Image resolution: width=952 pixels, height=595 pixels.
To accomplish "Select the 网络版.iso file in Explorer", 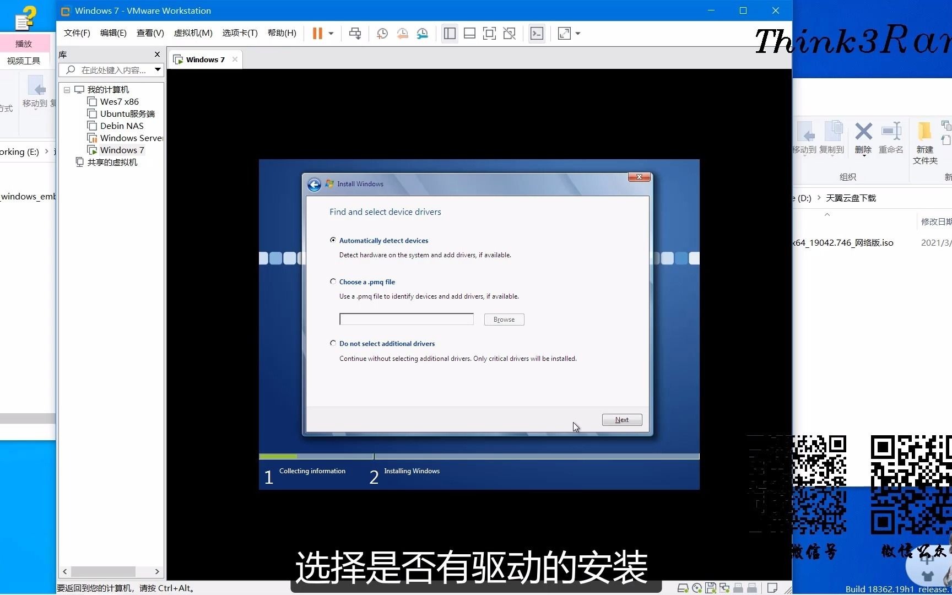I will (x=843, y=242).
